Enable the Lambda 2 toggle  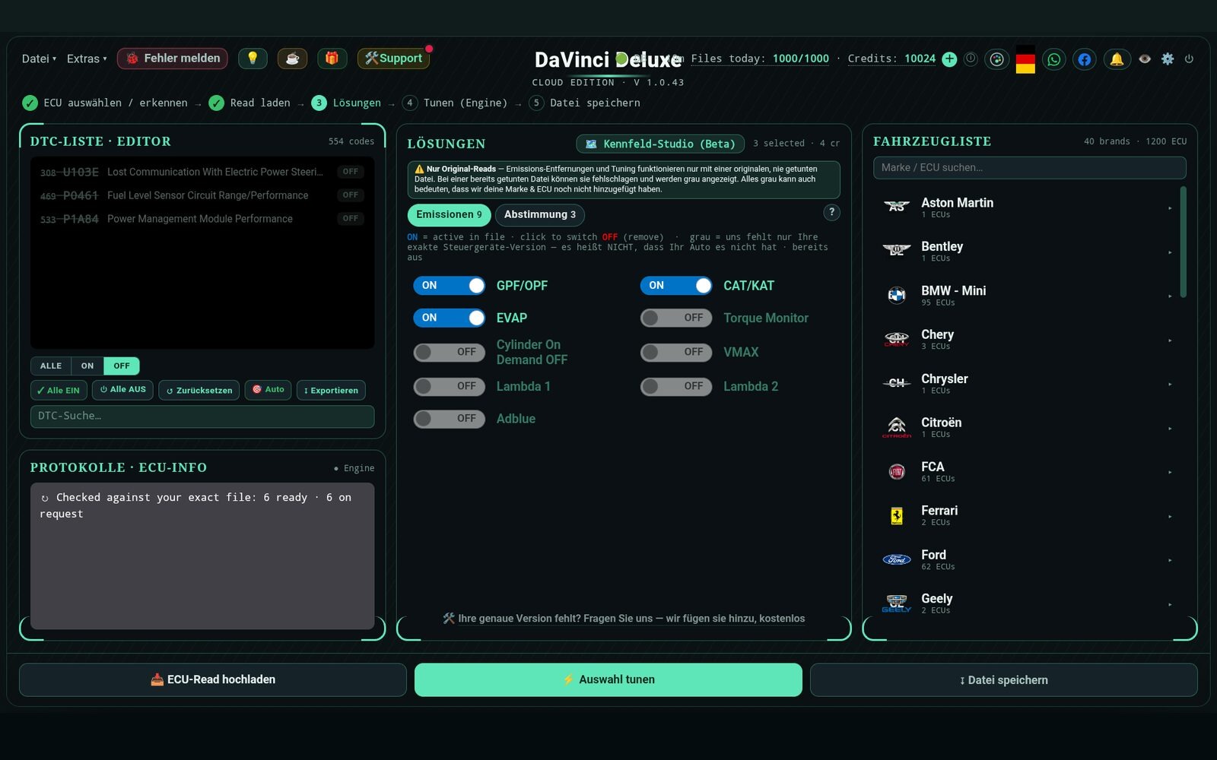tap(676, 386)
